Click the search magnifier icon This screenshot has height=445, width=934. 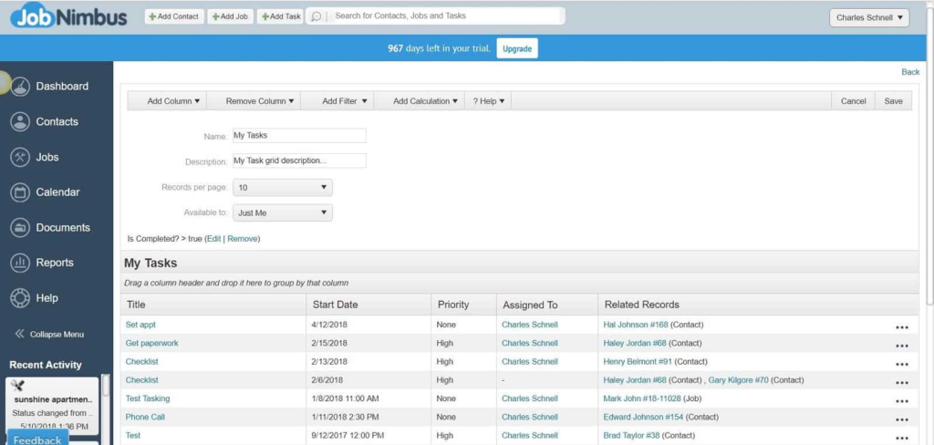317,16
